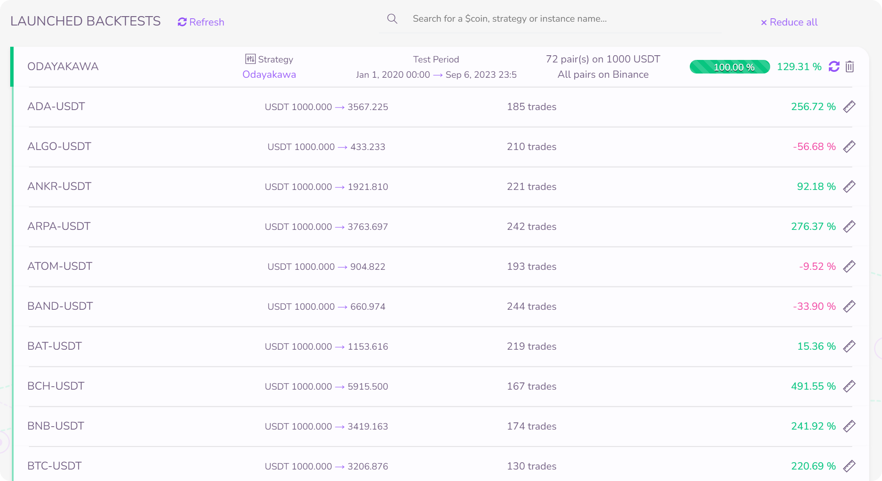
Task: Open BCH-USDT details via ruler icon
Action: pyautogui.click(x=849, y=386)
